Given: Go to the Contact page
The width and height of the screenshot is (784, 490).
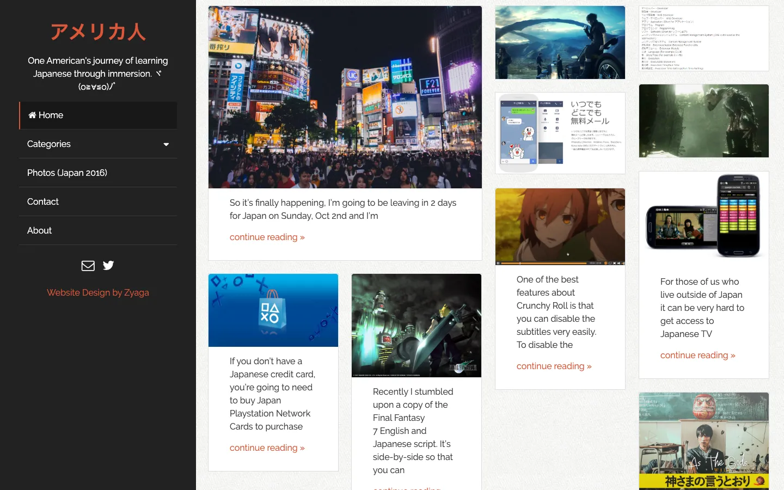Looking at the screenshot, I should tap(98, 201).
